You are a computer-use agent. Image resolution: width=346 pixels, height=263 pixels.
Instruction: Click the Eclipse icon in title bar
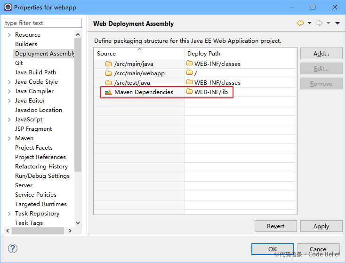8,7
